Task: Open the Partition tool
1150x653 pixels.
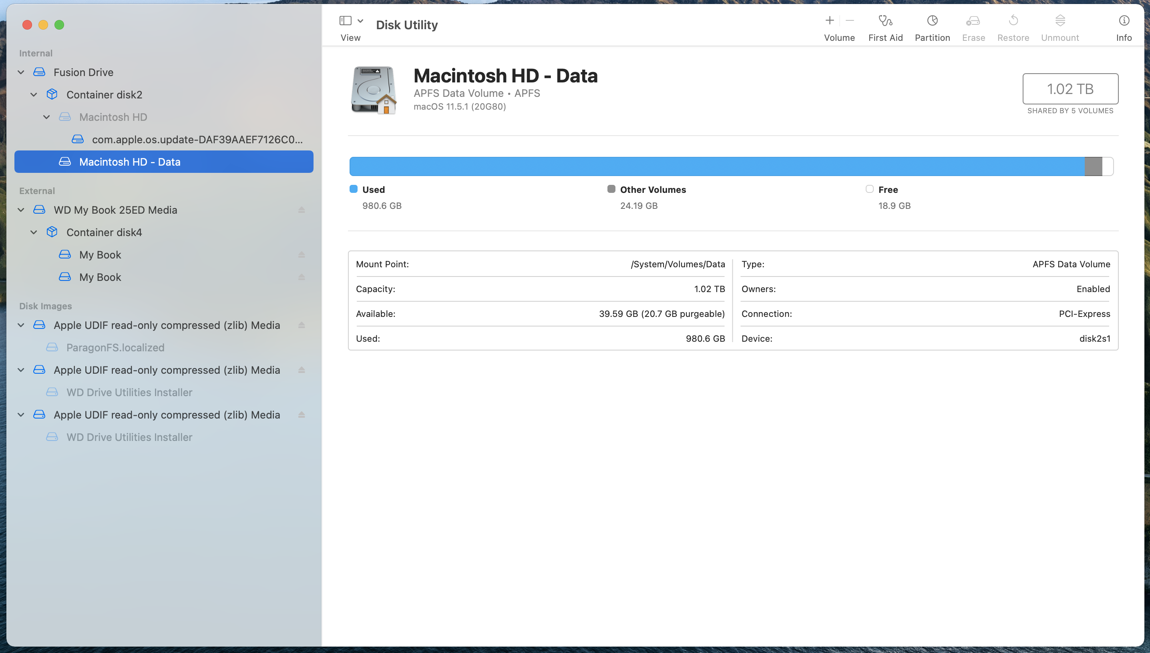Action: pyautogui.click(x=932, y=21)
